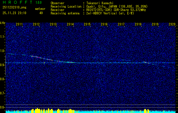The width and height of the screenshot is (178, 113).
Task: Click the 1.1 frequency axis label
Action: tap(3, 37)
